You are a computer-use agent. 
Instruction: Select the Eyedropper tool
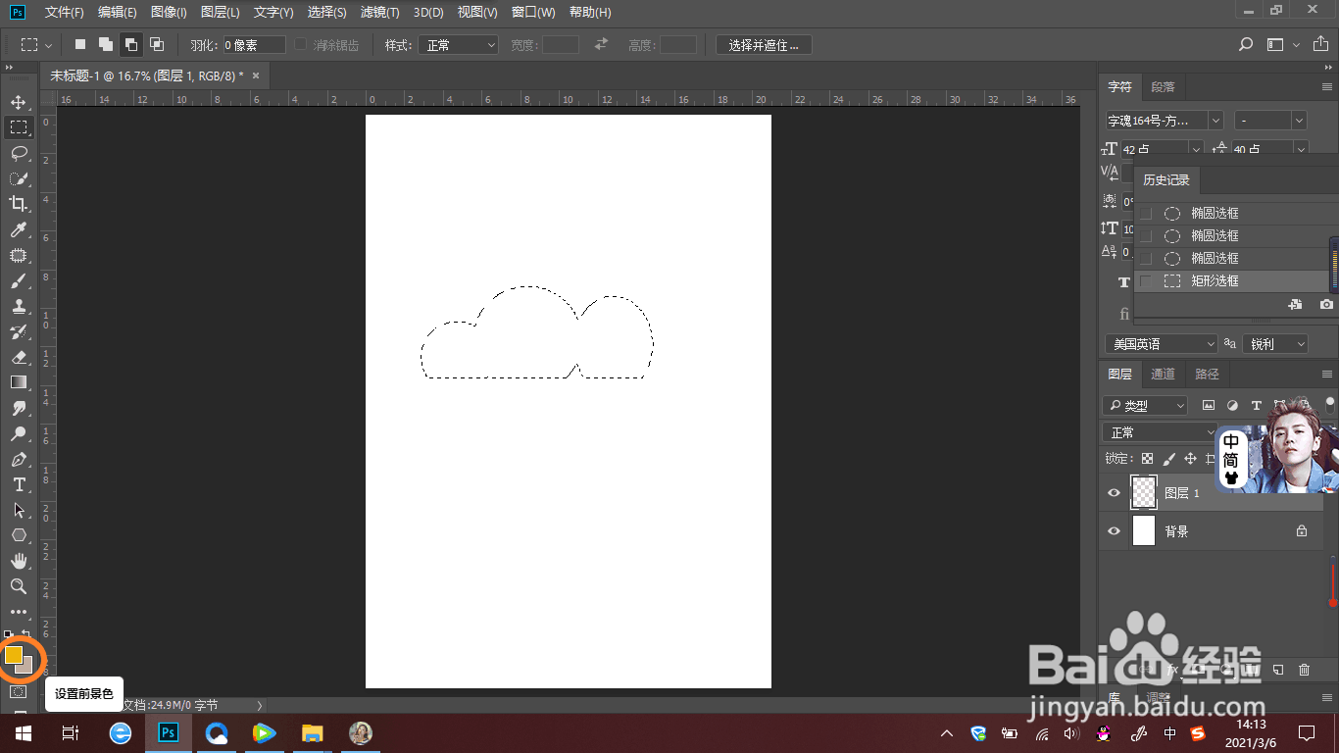pyautogui.click(x=19, y=229)
